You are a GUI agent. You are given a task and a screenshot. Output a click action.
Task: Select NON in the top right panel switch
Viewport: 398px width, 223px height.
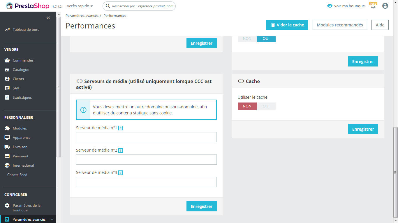click(x=247, y=39)
